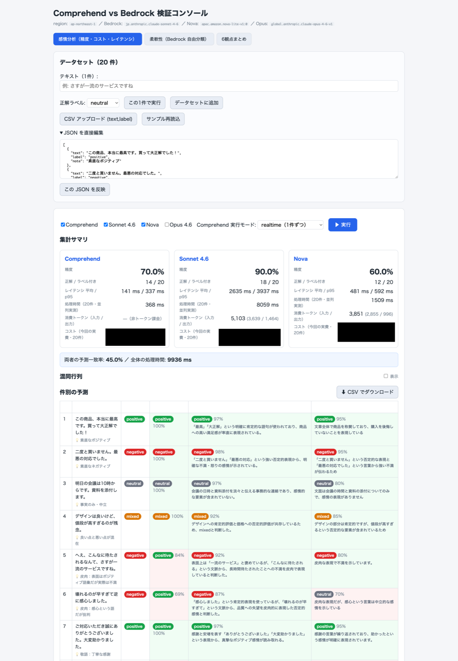Click row 2 negative 98% Sonnet badge

tap(203, 452)
